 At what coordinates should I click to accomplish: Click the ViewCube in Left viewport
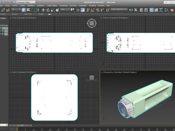[92, 78]
